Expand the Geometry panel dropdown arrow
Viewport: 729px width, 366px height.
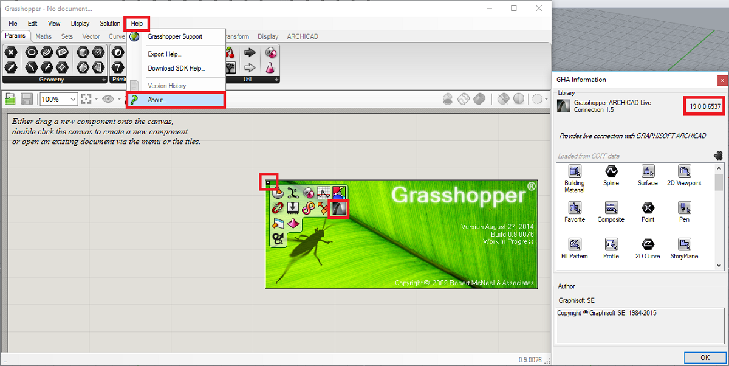point(104,80)
